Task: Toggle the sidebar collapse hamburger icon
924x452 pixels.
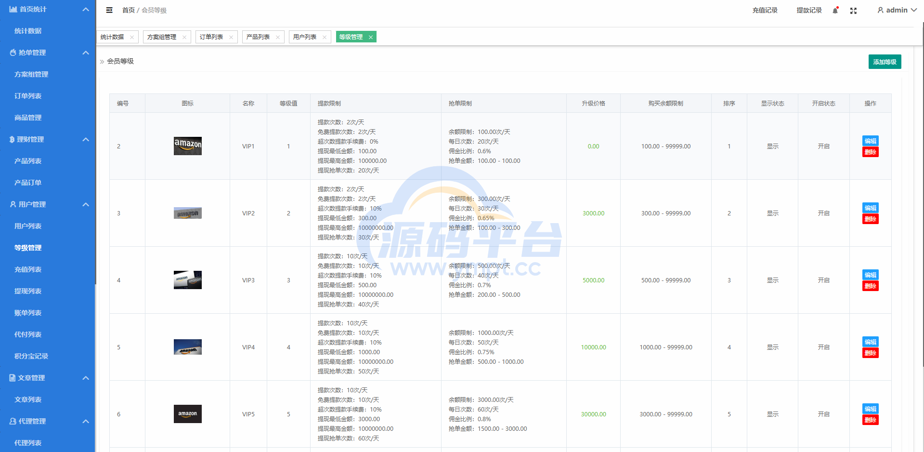Action: pyautogui.click(x=109, y=10)
